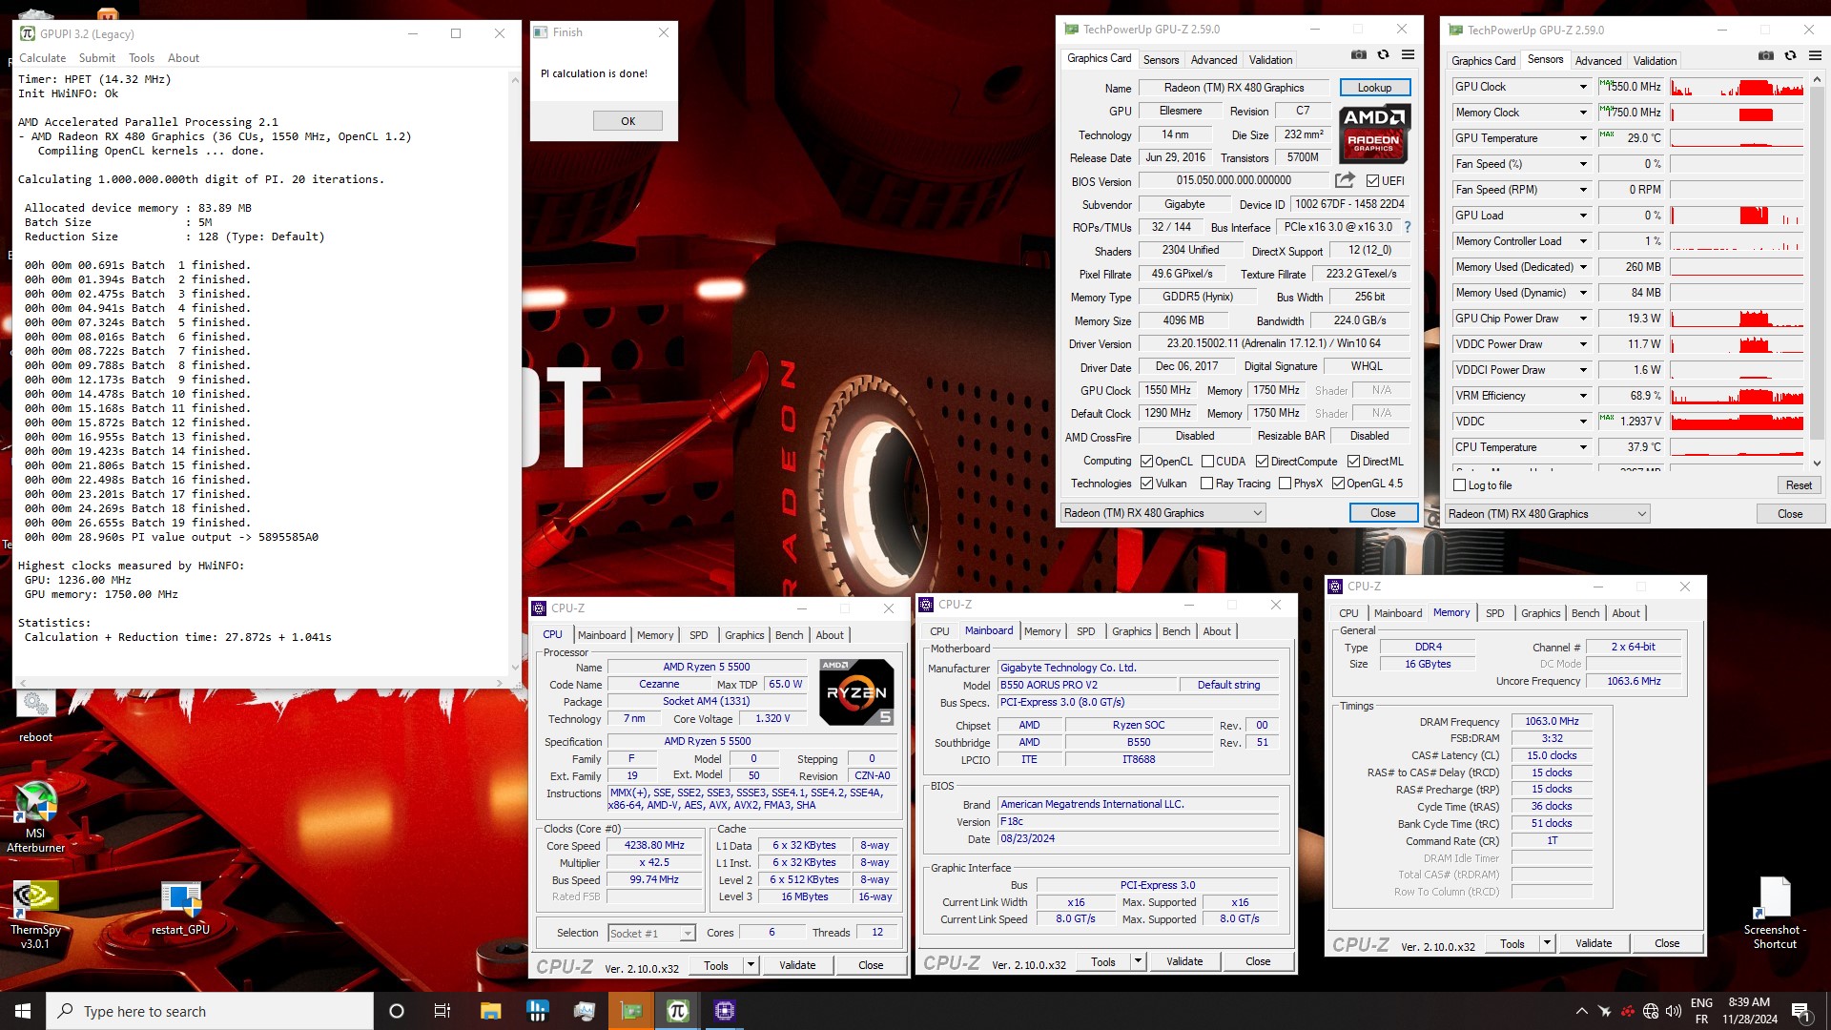Screen dimensions: 1831x1030
Task: Expand the GPU Clock sensor dropdown
Action: 1583,87
